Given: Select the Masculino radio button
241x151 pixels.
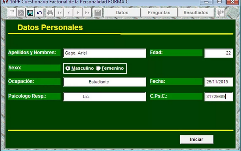Looking at the screenshot, I should click(x=68, y=68).
